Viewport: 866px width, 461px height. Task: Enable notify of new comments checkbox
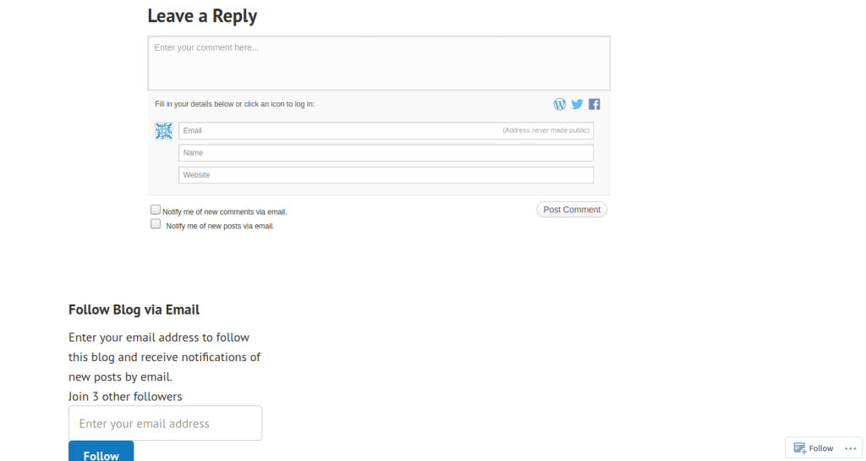[x=156, y=210]
